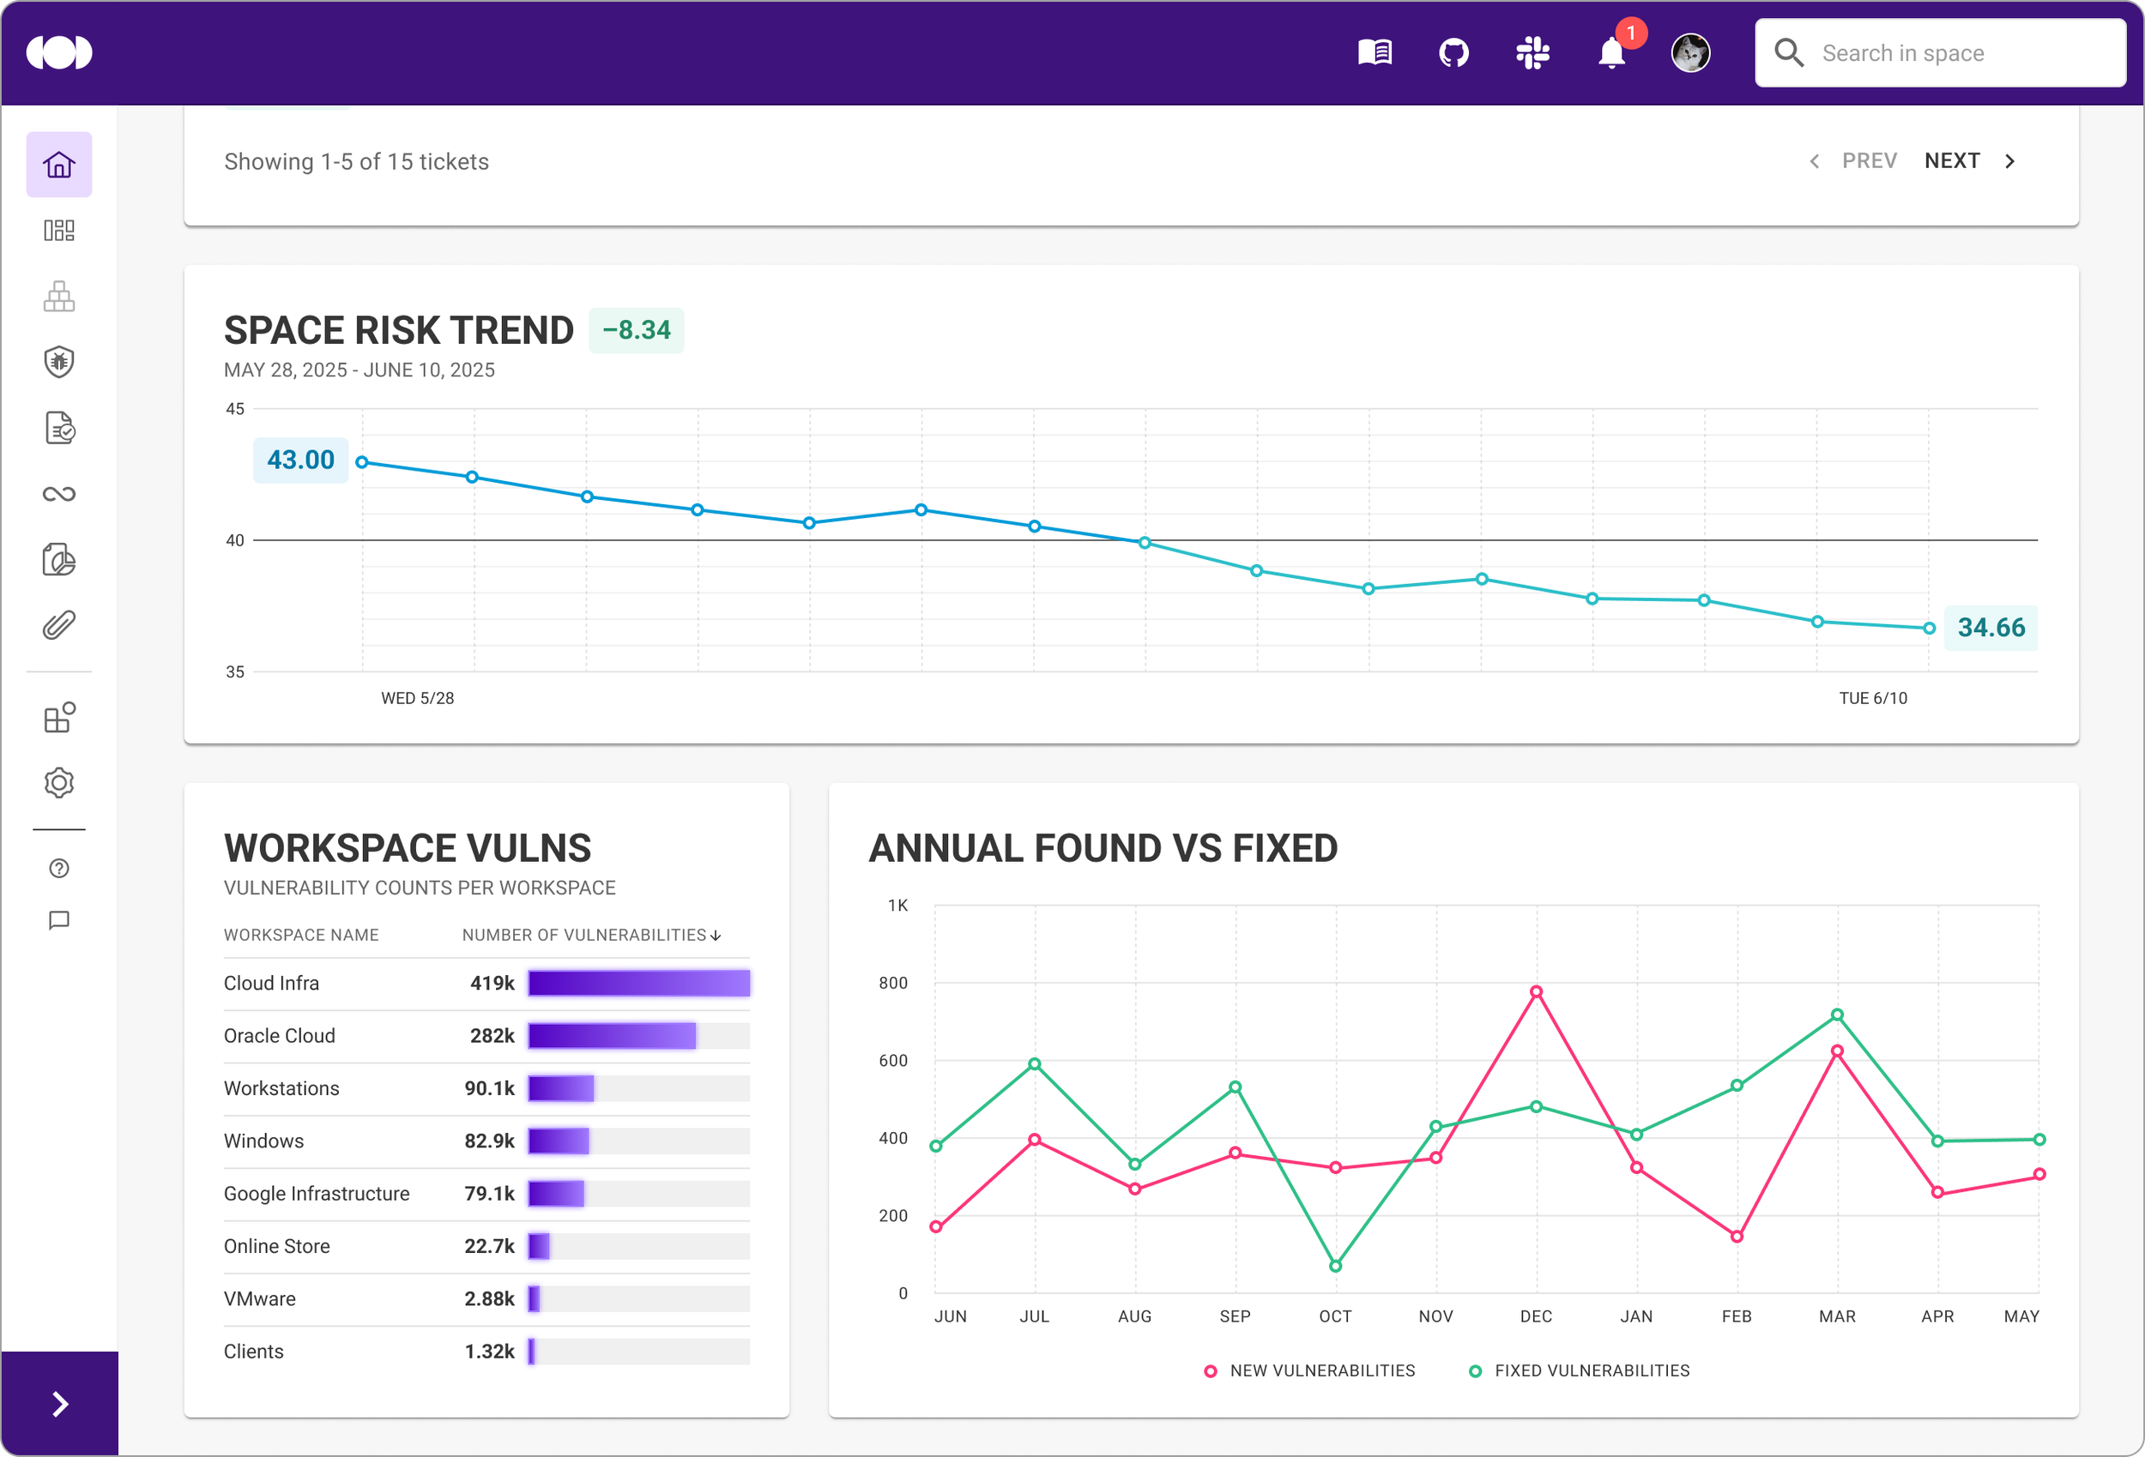This screenshot has width=2145, height=1457.
Task: Open the bug shield vulnerabilities icon
Action: pos(59,362)
